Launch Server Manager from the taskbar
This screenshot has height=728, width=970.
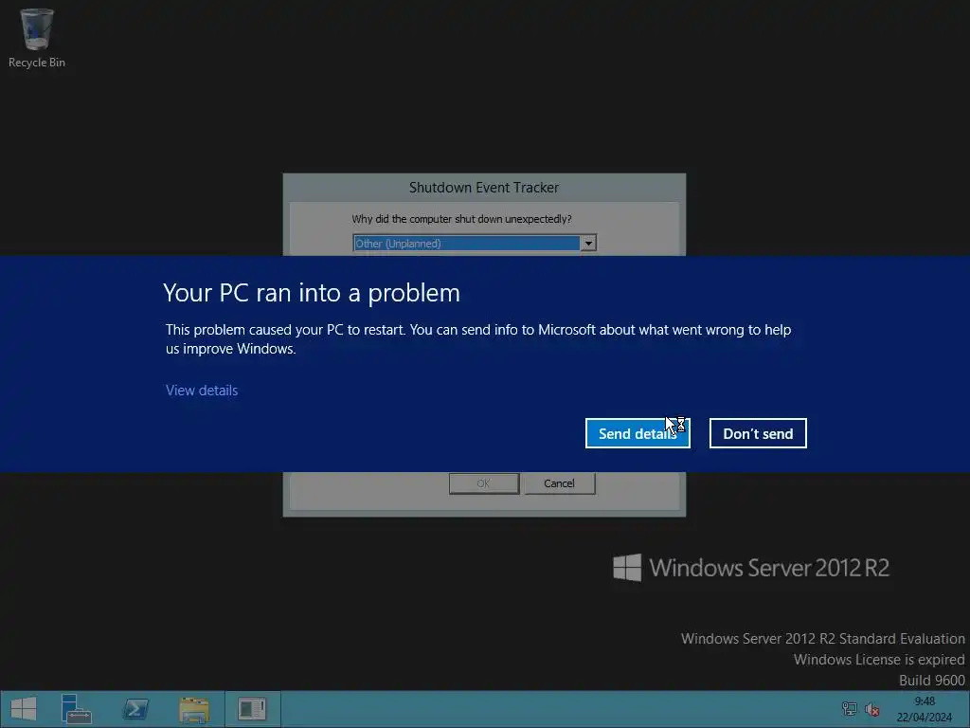(76, 709)
